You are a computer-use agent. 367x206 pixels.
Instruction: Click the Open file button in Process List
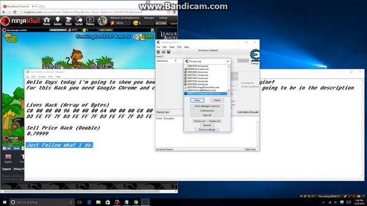pos(207,115)
